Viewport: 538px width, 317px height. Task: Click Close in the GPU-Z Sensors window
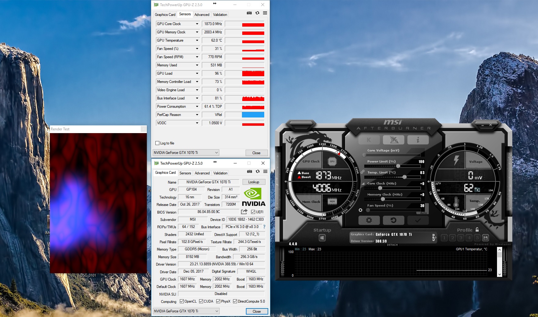tap(257, 153)
